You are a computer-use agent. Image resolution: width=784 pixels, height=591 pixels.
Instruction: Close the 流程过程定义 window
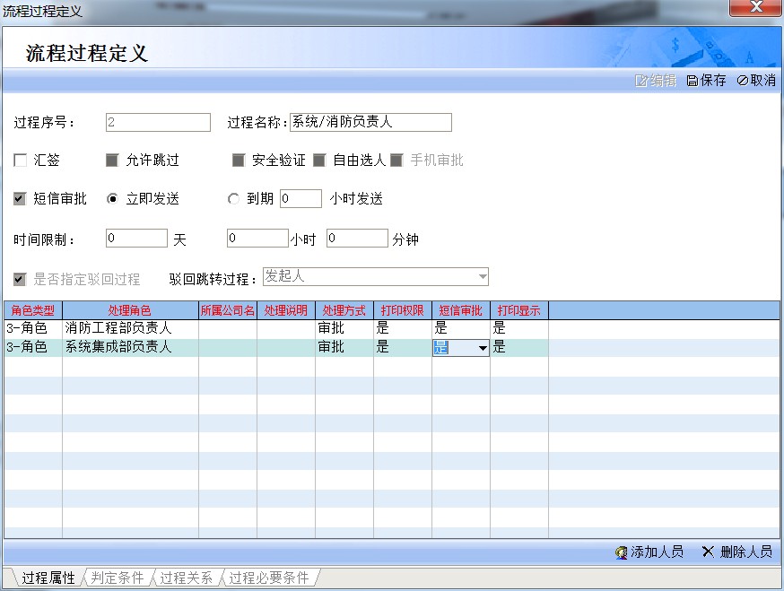coord(757,8)
